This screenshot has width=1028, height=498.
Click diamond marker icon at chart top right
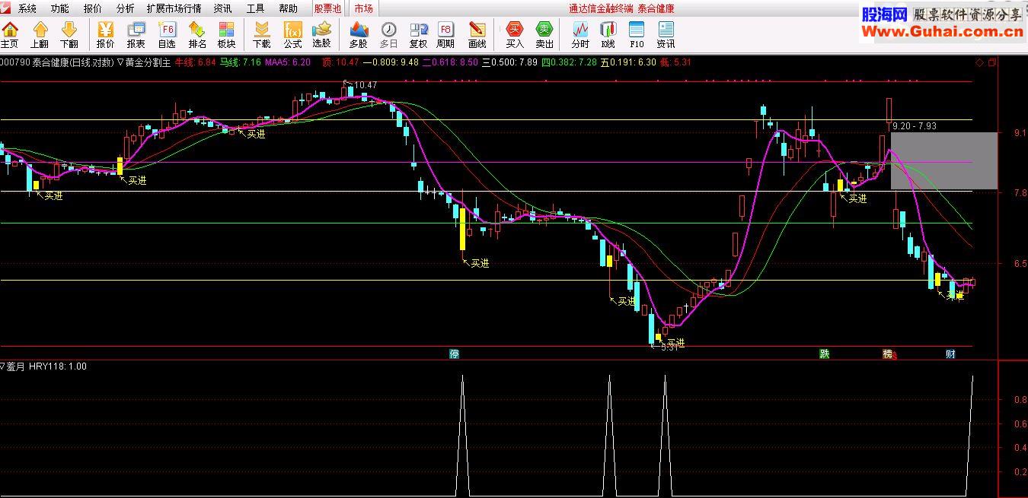click(979, 62)
